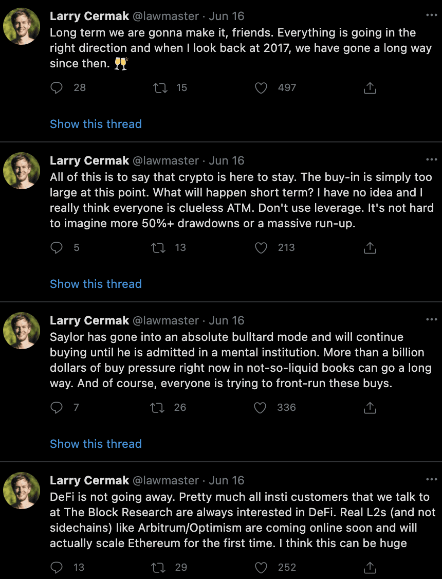Open more options on the first tweet
This screenshot has width=442, height=579.
431,15
